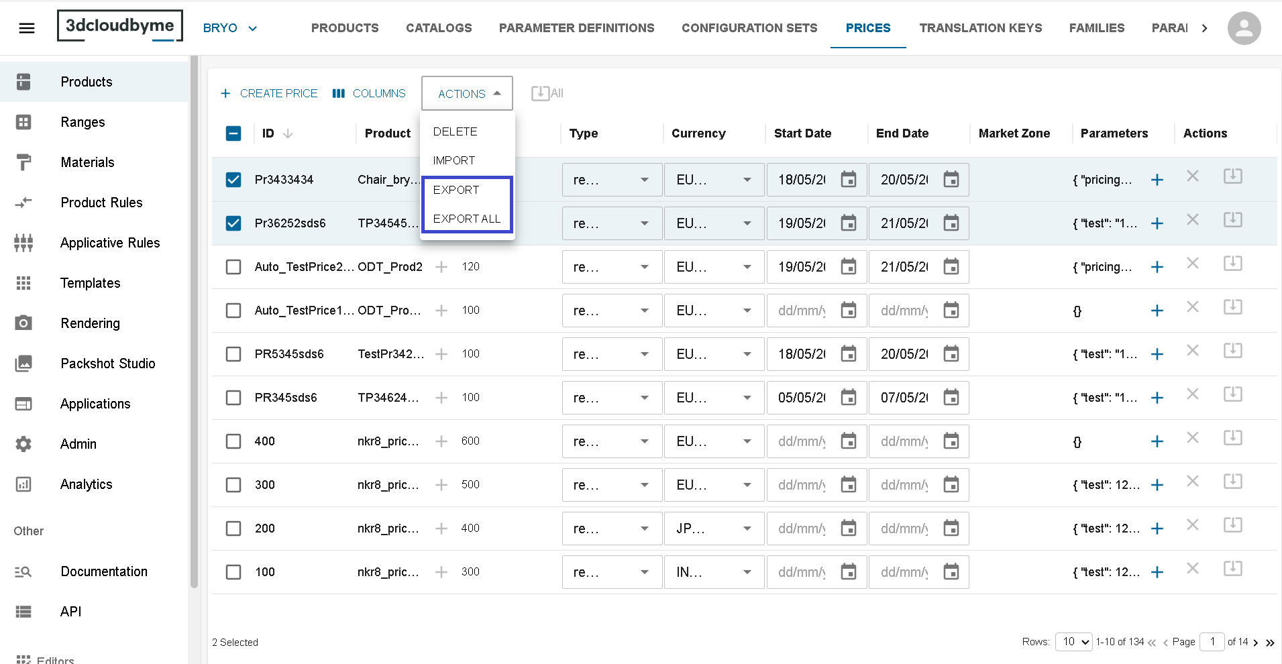Click the download All icon

547,93
